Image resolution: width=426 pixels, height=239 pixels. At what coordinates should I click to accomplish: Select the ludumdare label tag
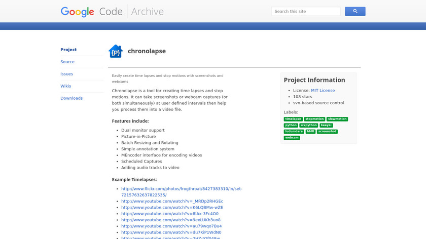294,132
